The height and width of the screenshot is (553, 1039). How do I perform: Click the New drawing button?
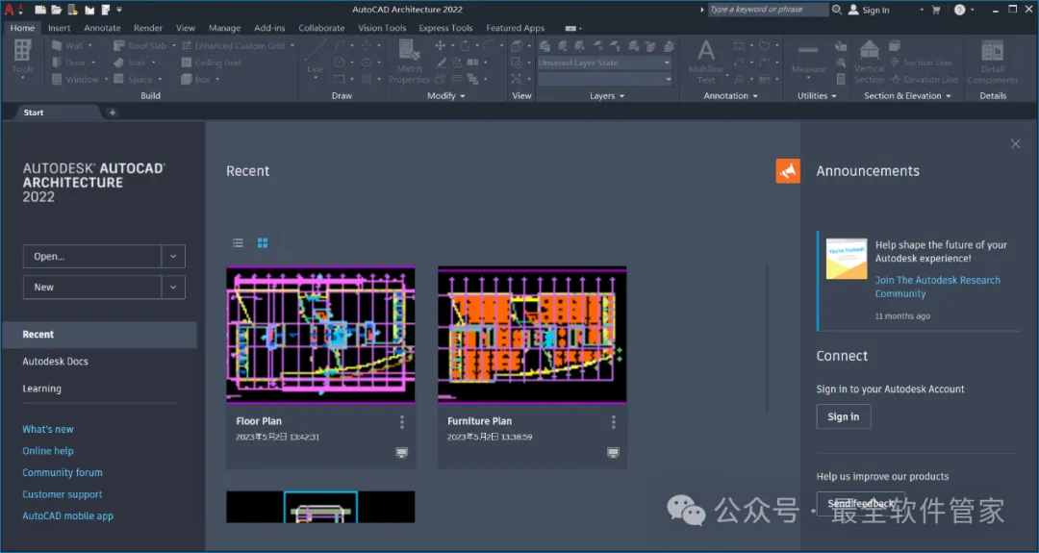point(92,288)
